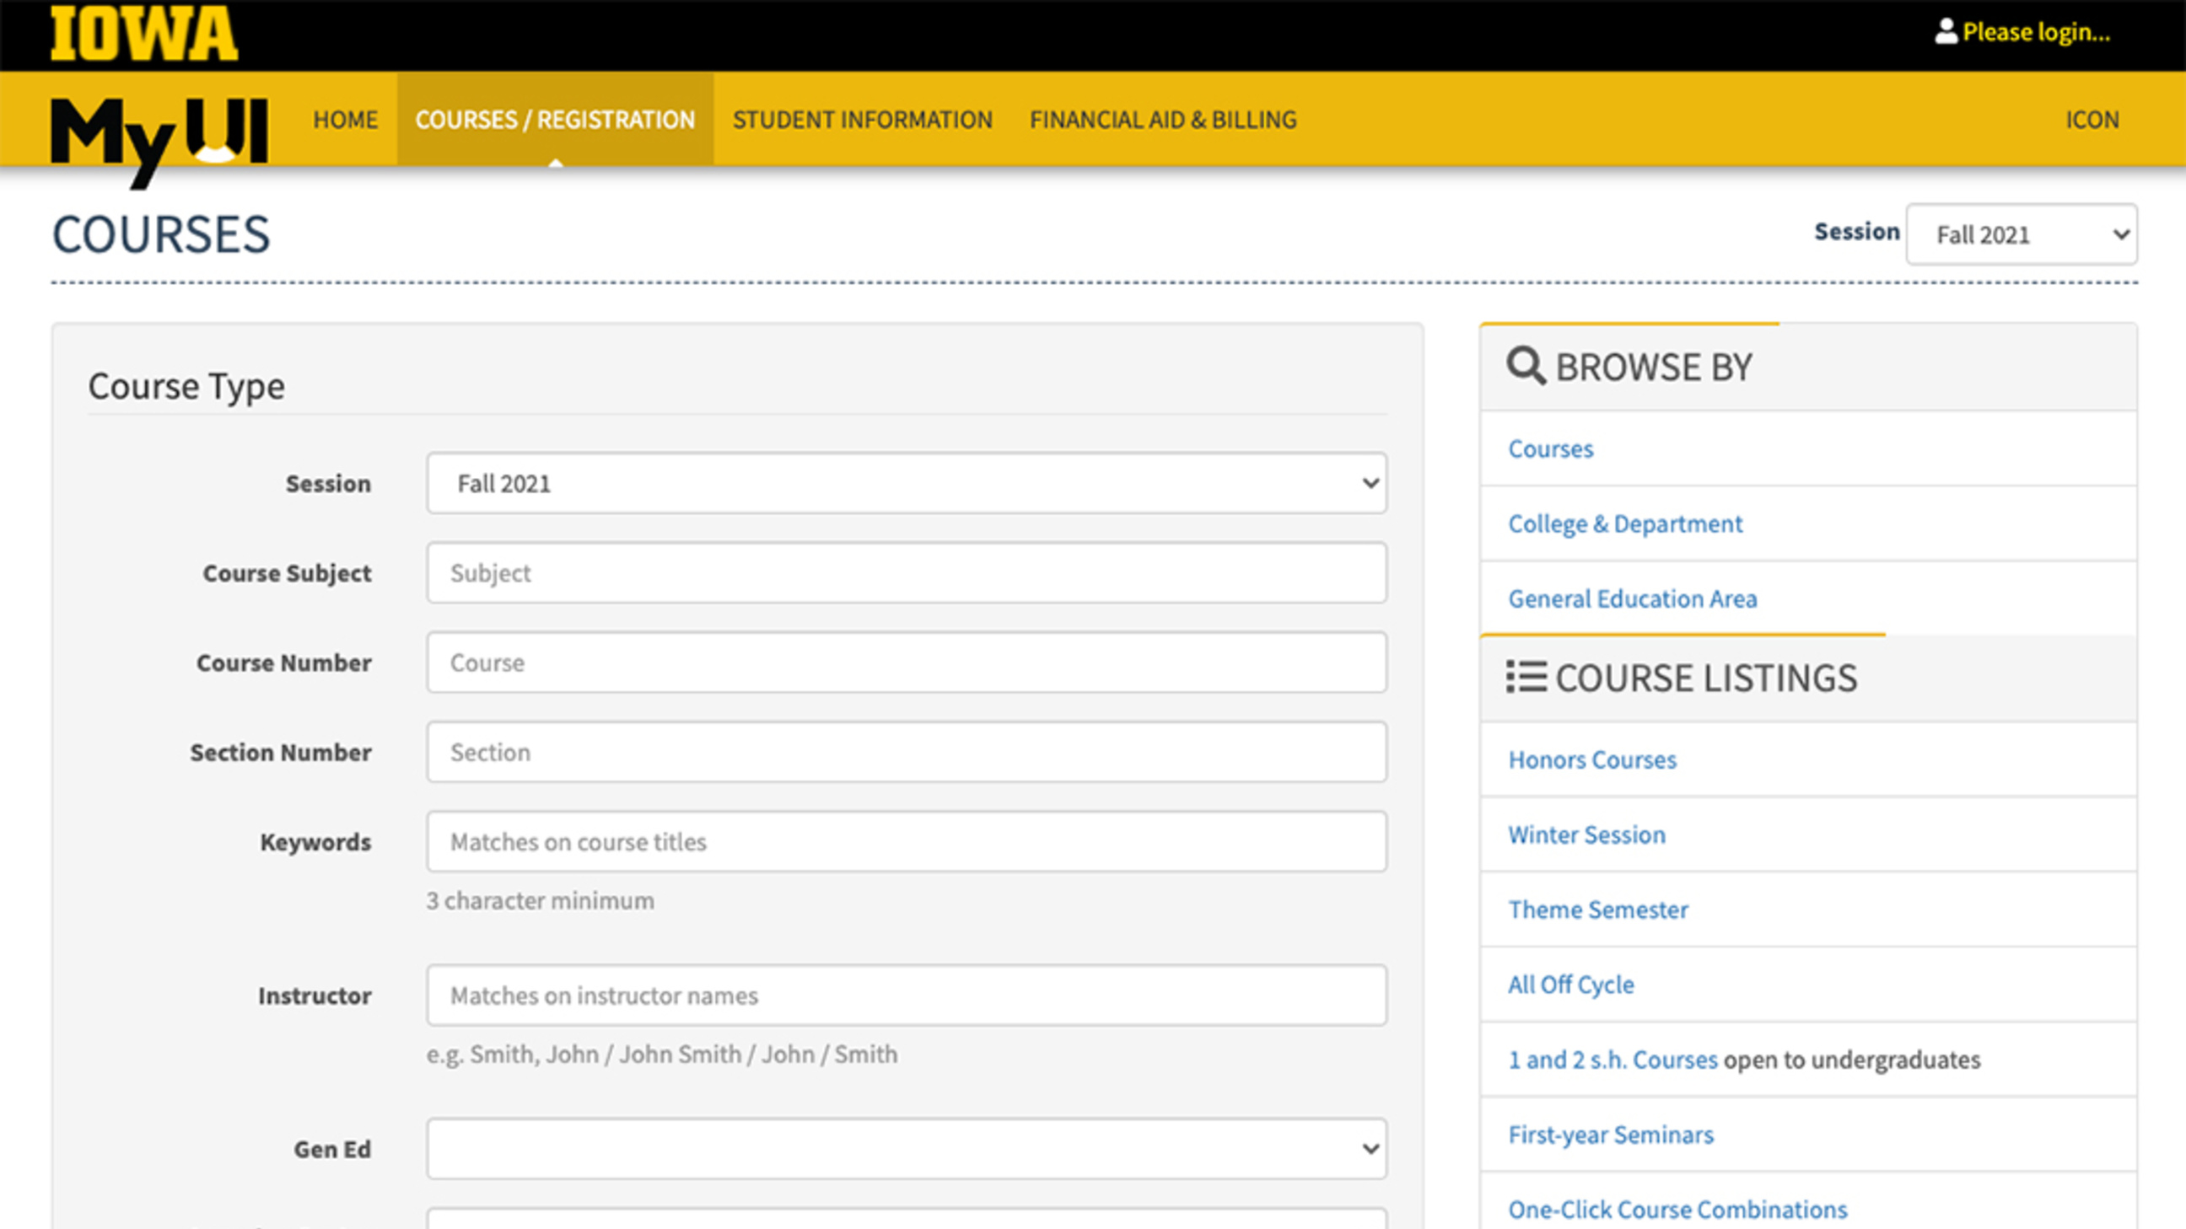2186x1229 pixels.
Task: Browse by General Education Area
Action: click(1633, 598)
